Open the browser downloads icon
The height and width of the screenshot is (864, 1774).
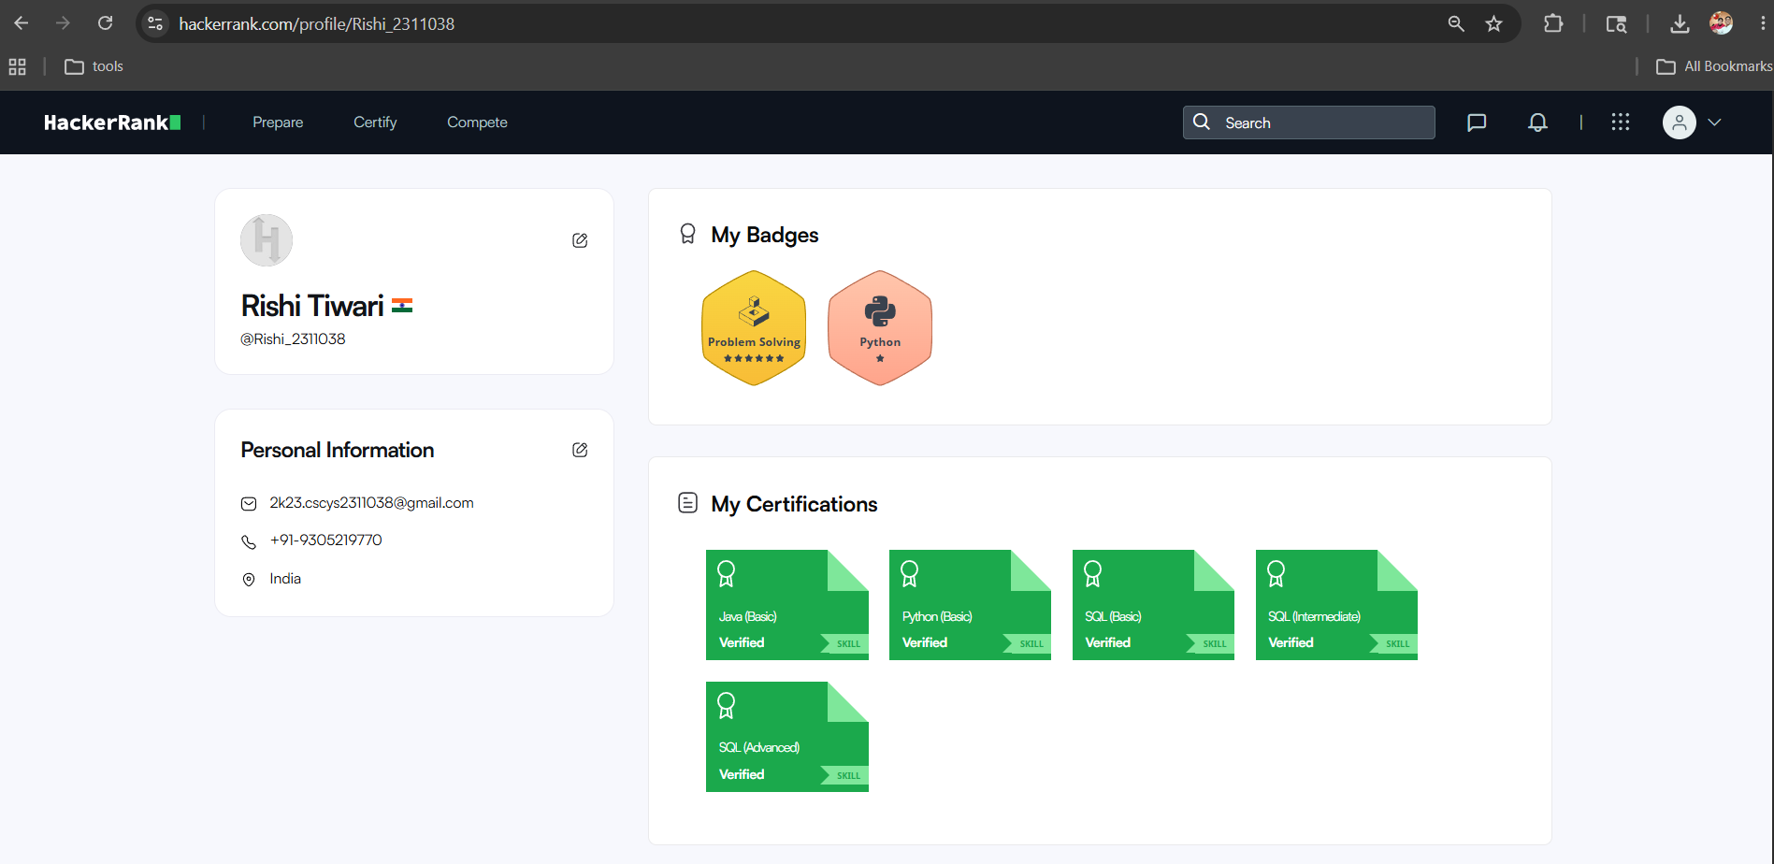[x=1680, y=23]
